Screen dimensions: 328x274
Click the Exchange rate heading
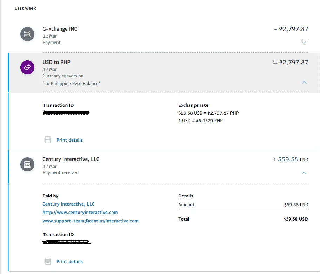(x=193, y=105)
